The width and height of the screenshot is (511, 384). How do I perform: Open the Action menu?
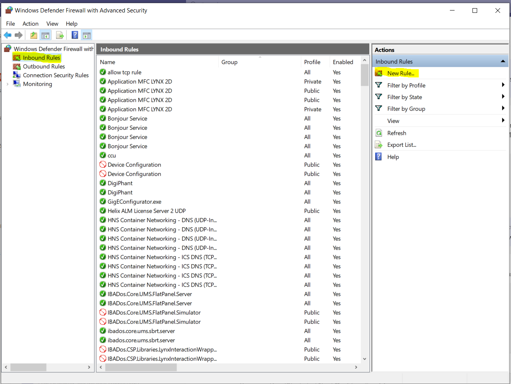pos(30,24)
